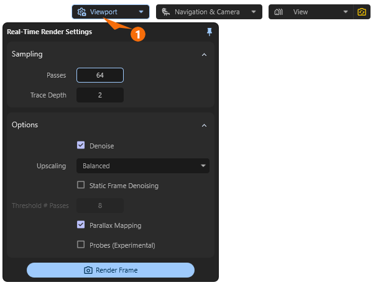This screenshot has width=373, height=285.
Task: Click the Passes input field
Action: 100,75
